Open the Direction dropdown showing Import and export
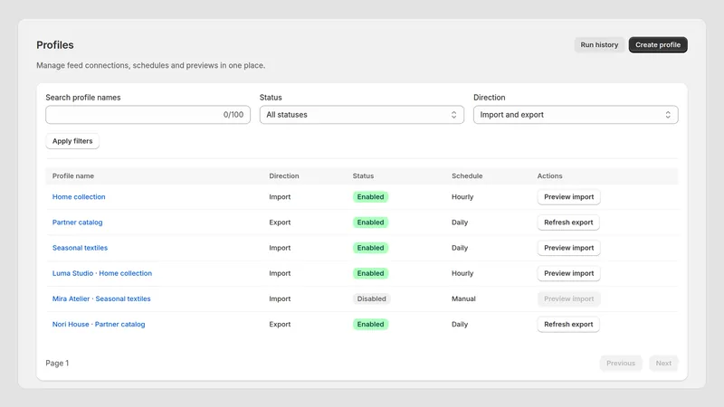 pos(576,115)
